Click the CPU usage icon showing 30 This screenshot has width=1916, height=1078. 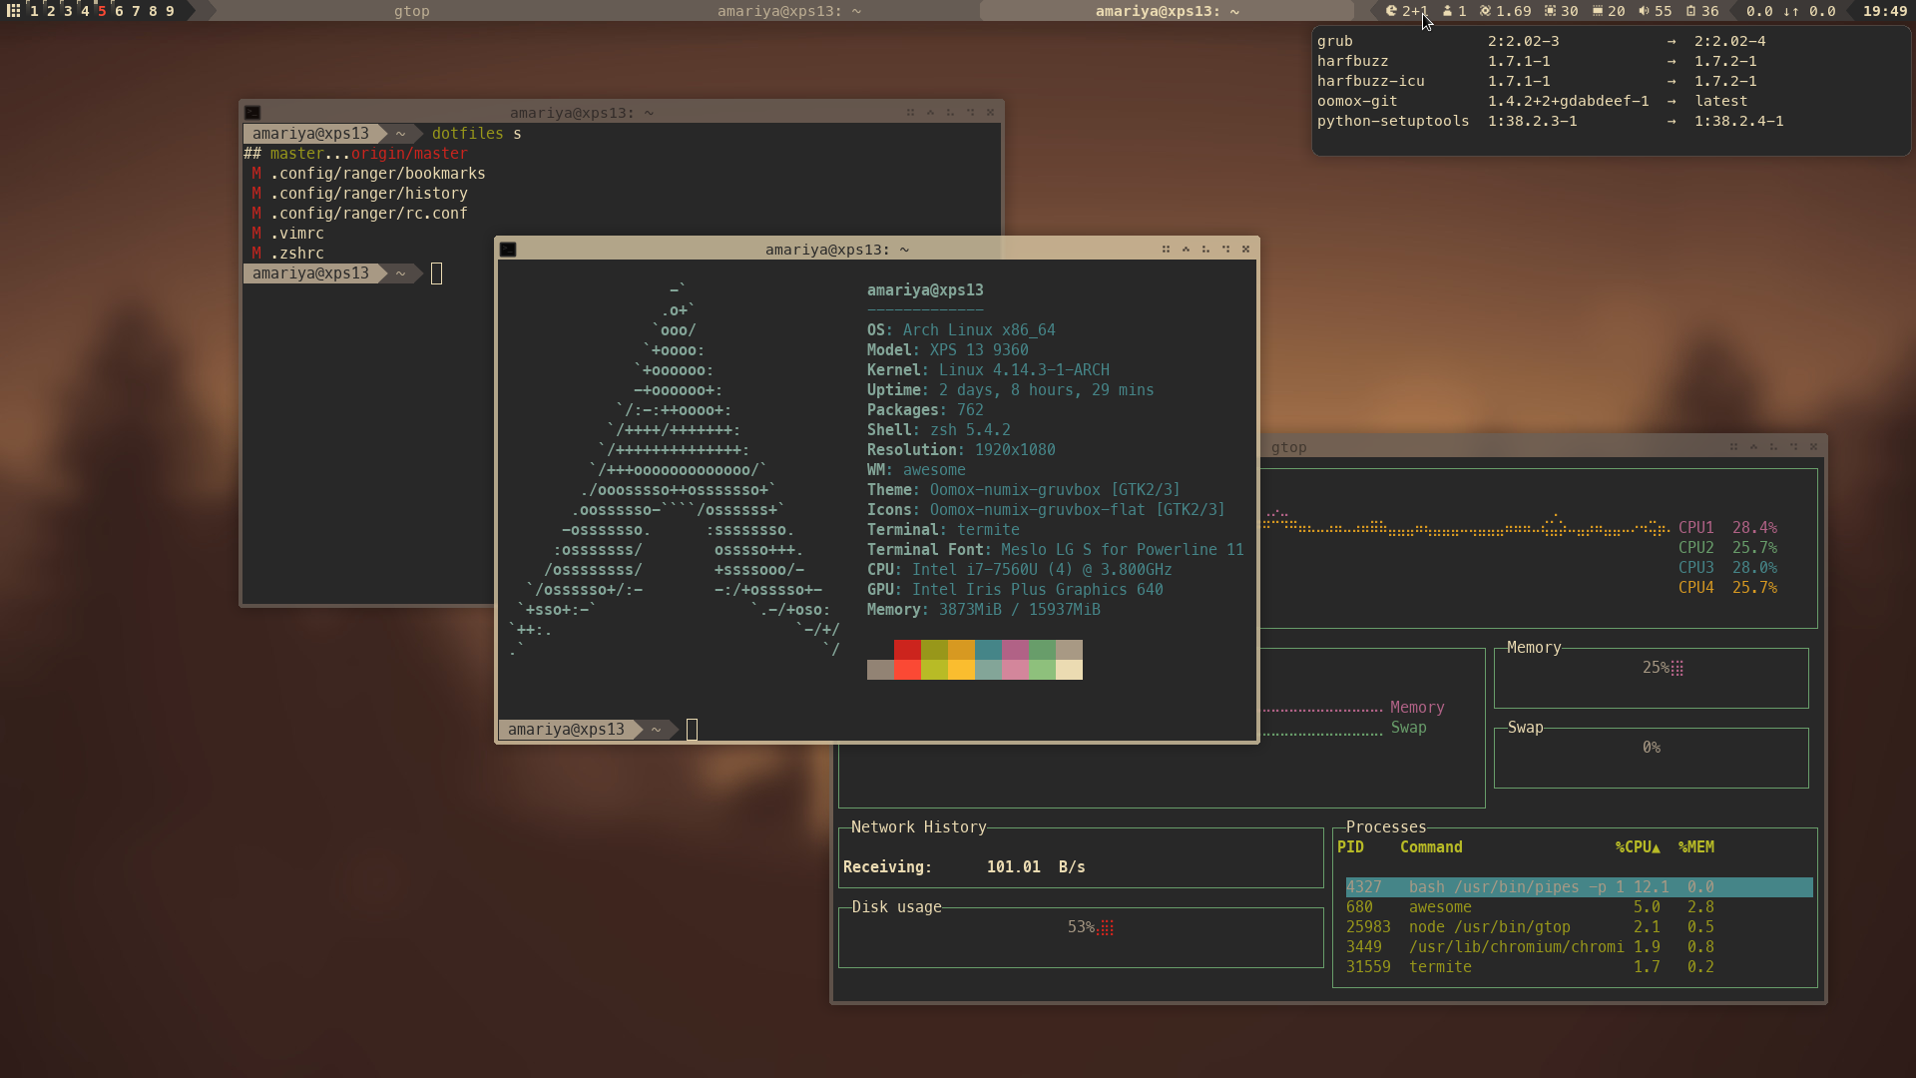(1550, 11)
